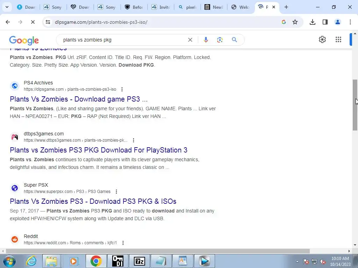Switch to the 'Down' tab with heart icon
This screenshot has height=268, width=358.
pyautogui.click(x=80, y=7)
